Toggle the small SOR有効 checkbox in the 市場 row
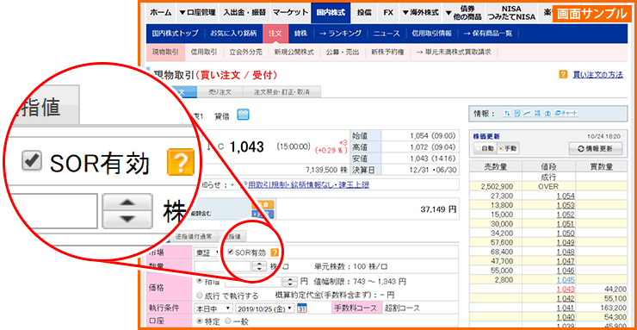The height and width of the screenshot is (330, 637). pyautogui.click(x=231, y=252)
